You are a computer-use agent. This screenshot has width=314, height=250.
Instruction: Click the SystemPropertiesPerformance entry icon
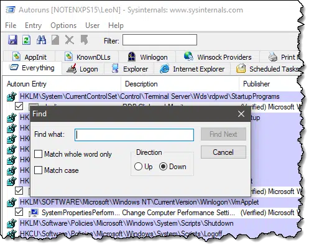pos(34,213)
